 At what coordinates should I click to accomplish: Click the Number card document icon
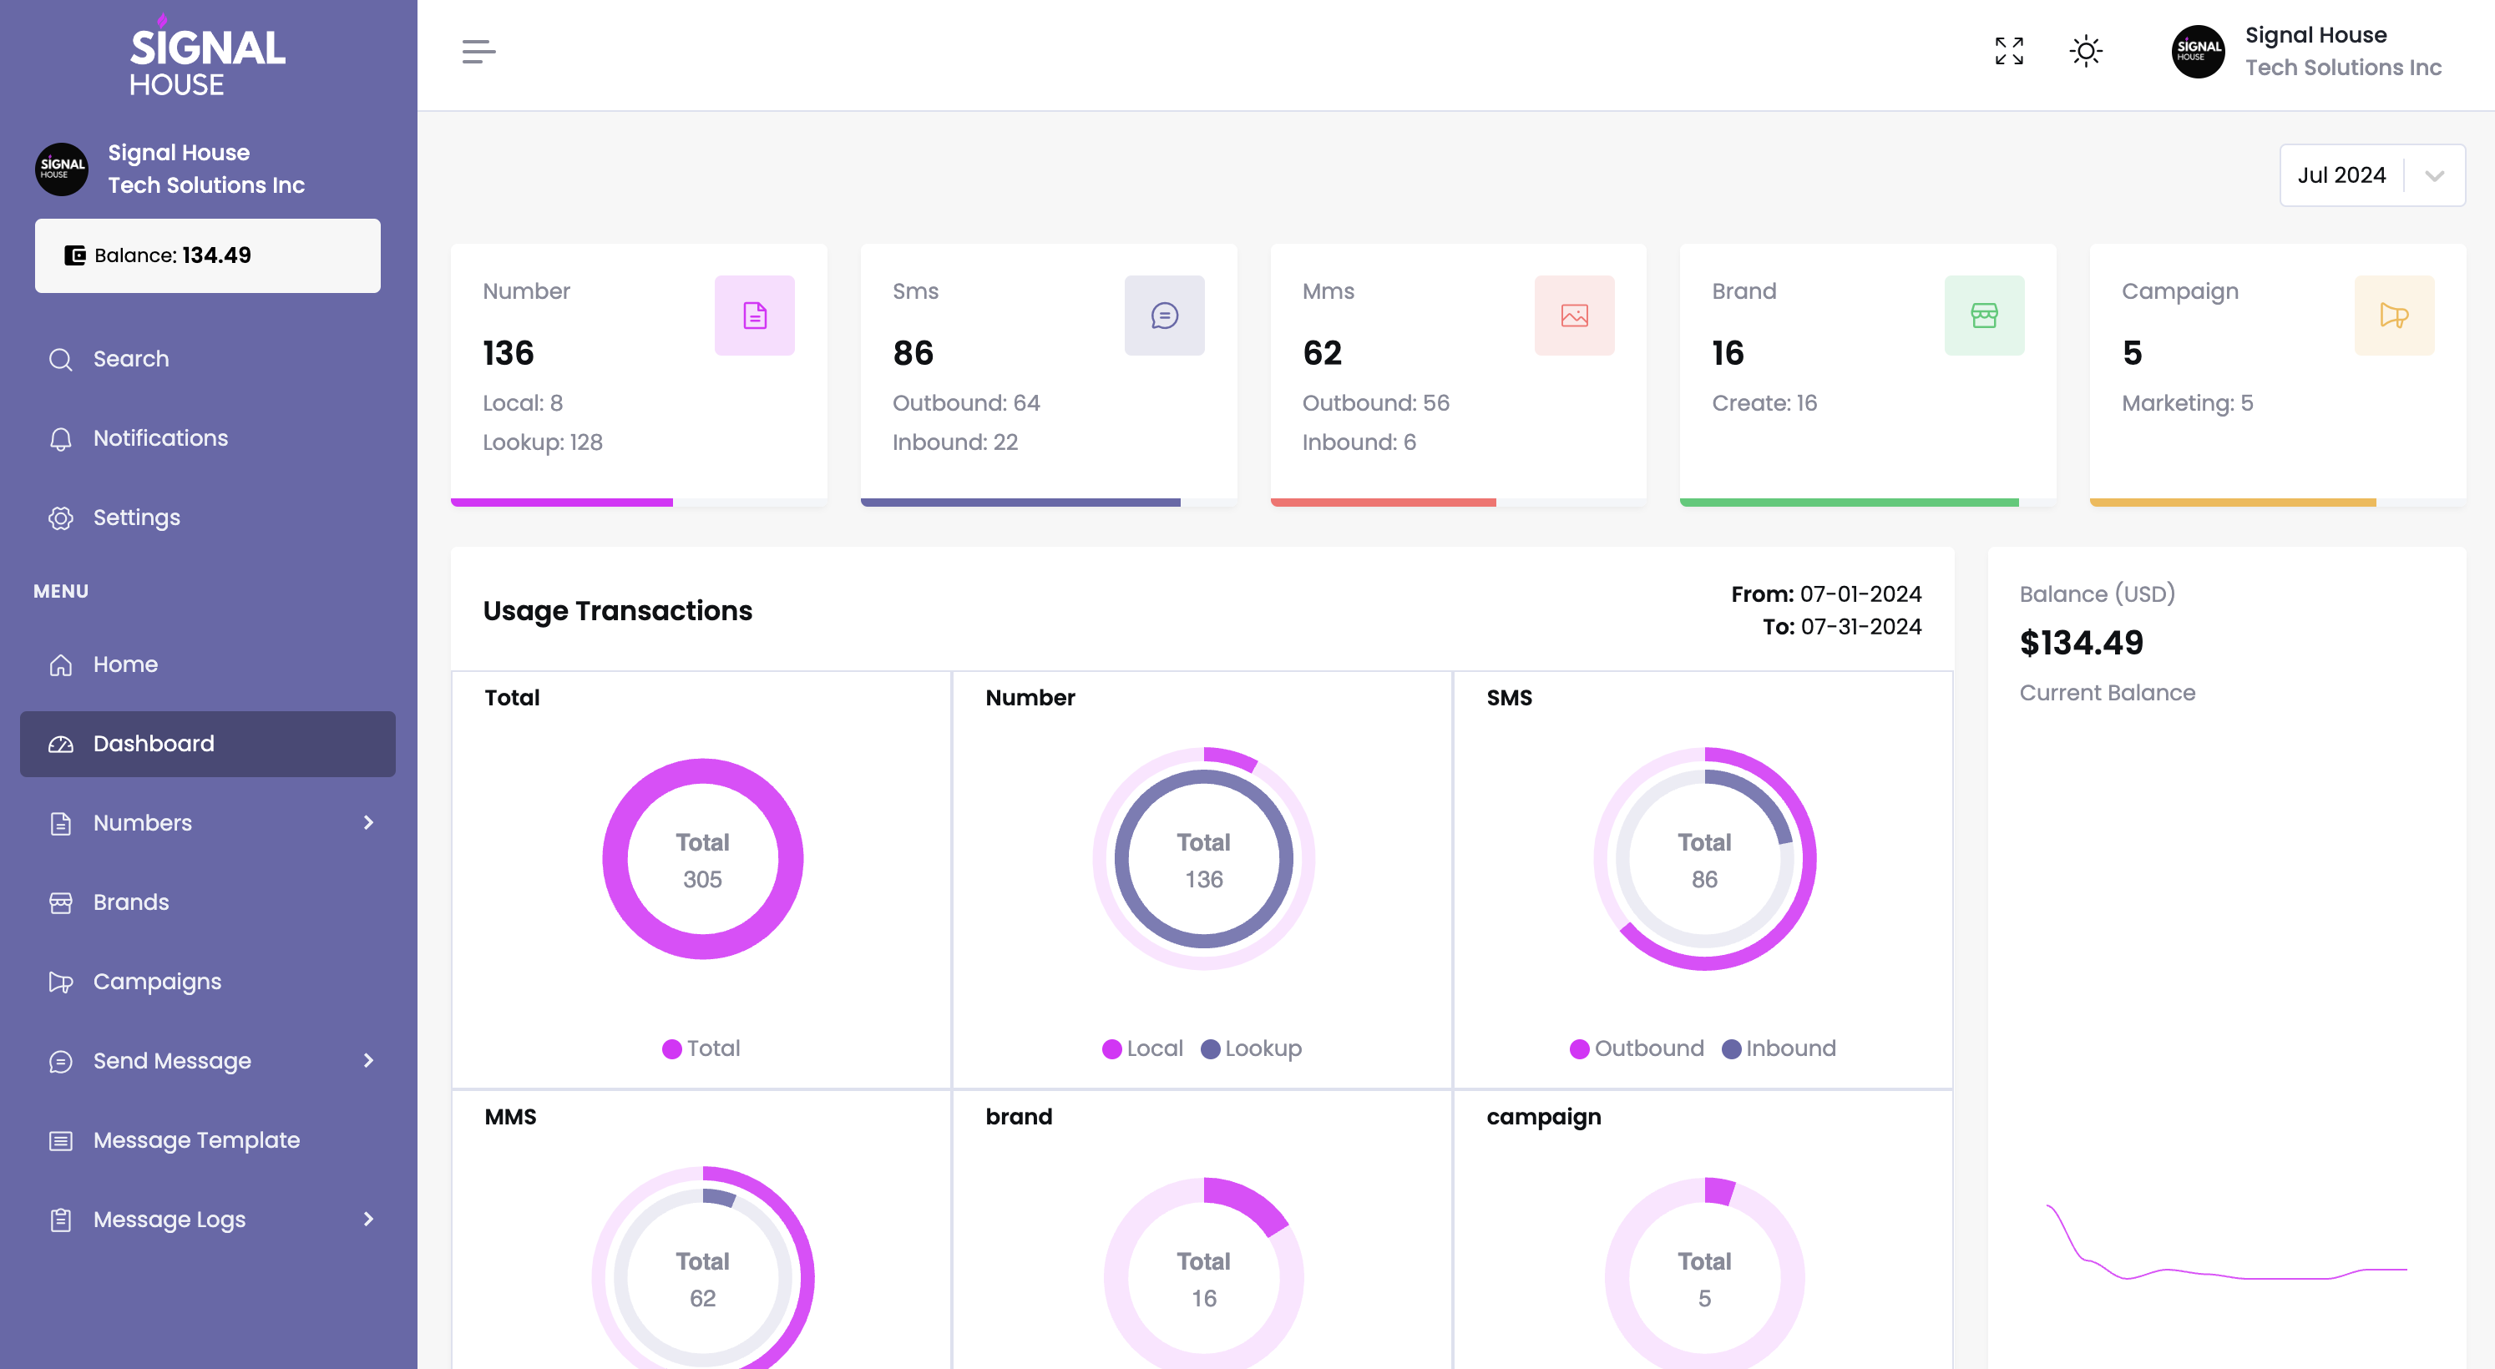pos(755,316)
